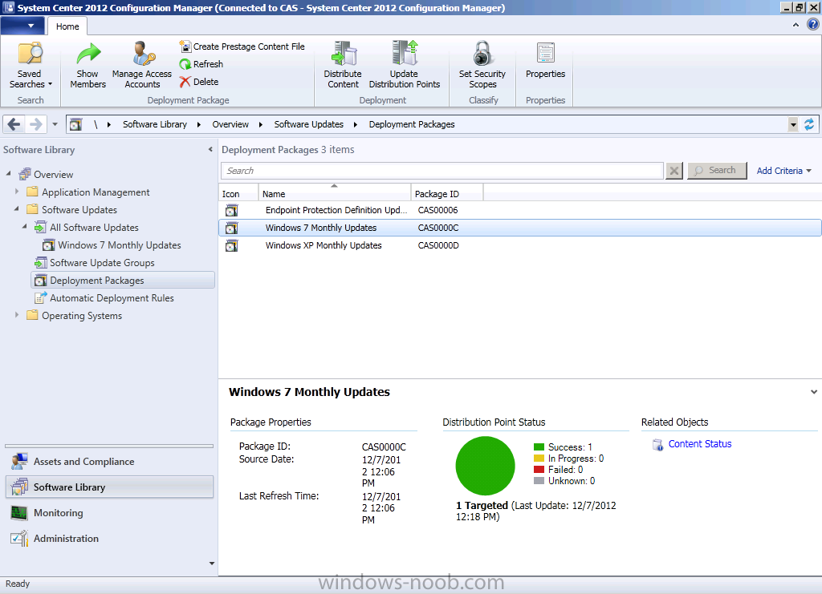Click Software Library in the breadcrumb
The height and width of the screenshot is (594, 822).
(155, 124)
